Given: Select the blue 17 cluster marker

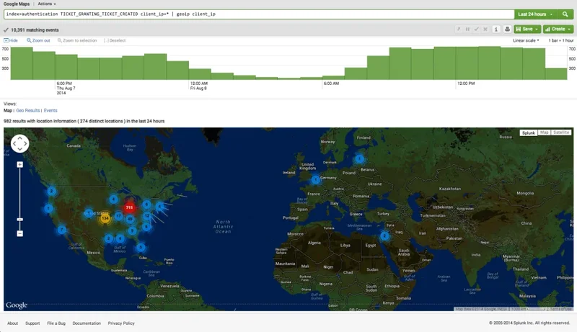Looking at the screenshot, I should [x=118, y=216].
